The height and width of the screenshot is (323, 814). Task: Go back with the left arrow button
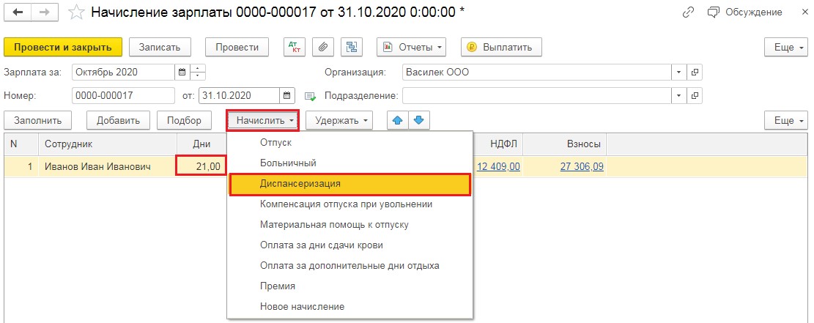point(17,12)
